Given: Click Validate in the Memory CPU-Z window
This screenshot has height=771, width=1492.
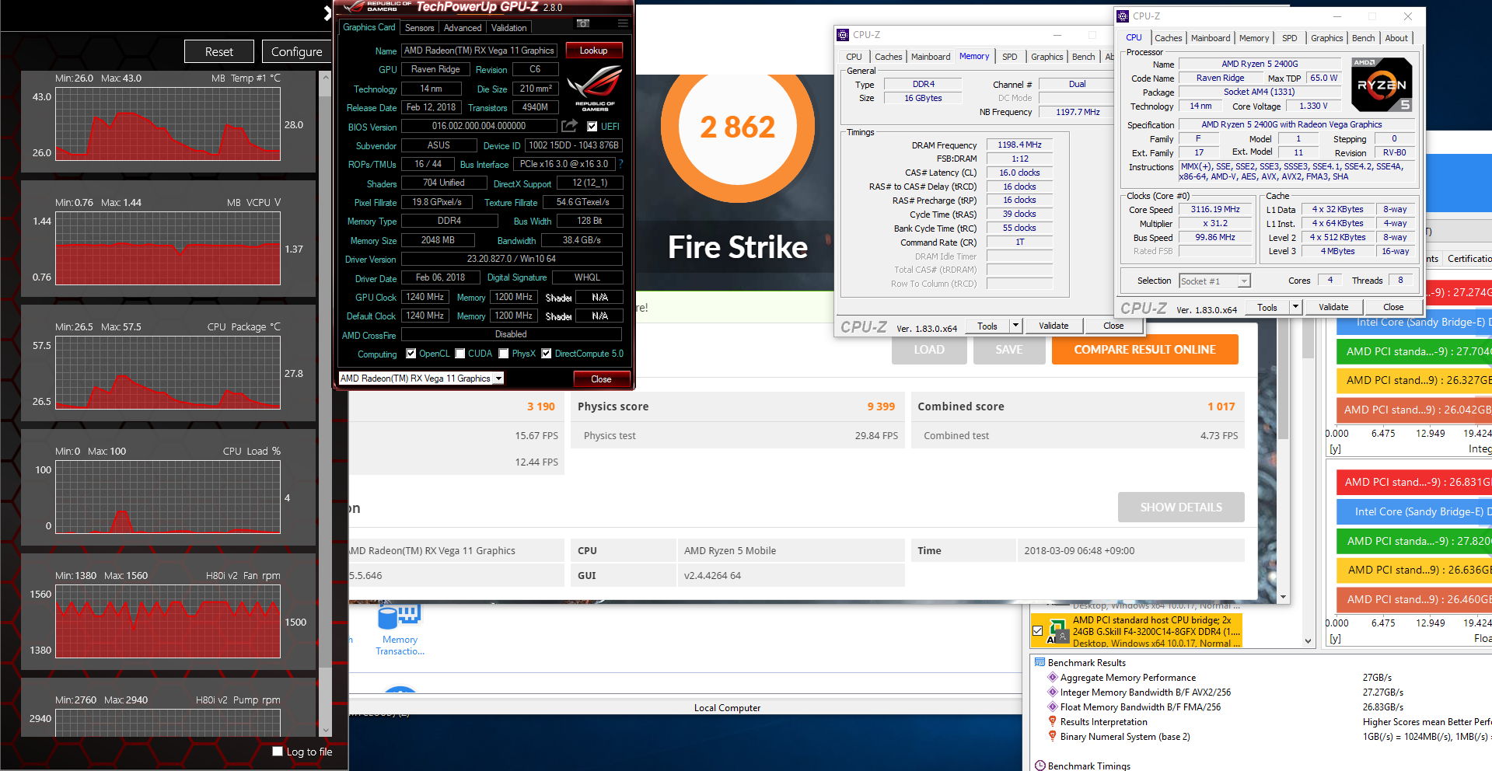Looking at the screenshot, I should tap(1053, 326).
